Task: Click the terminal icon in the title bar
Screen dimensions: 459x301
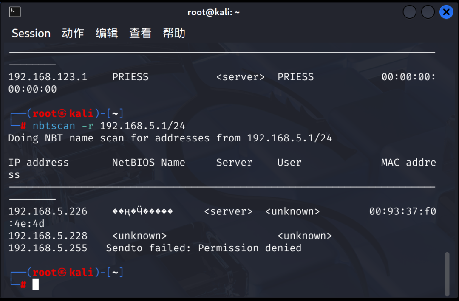Action: click(x=14, y=12)
